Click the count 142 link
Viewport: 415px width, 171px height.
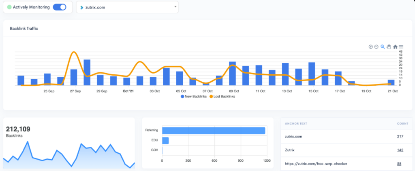coord(400,150)
